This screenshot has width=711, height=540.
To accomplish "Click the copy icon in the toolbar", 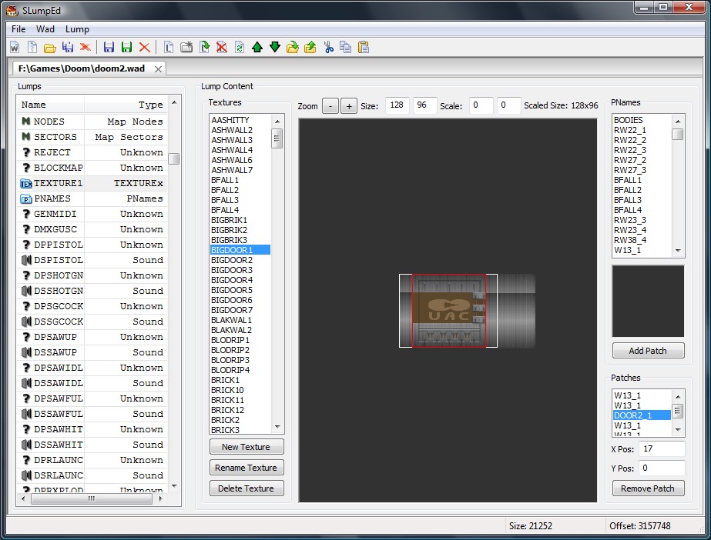I will tap(346, 48).
